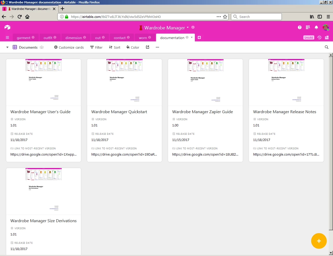Image resolution: width=333 pixels, height=256 pixels.
Task: Add a new record with yellow plus button
Action: click(319, 241)
